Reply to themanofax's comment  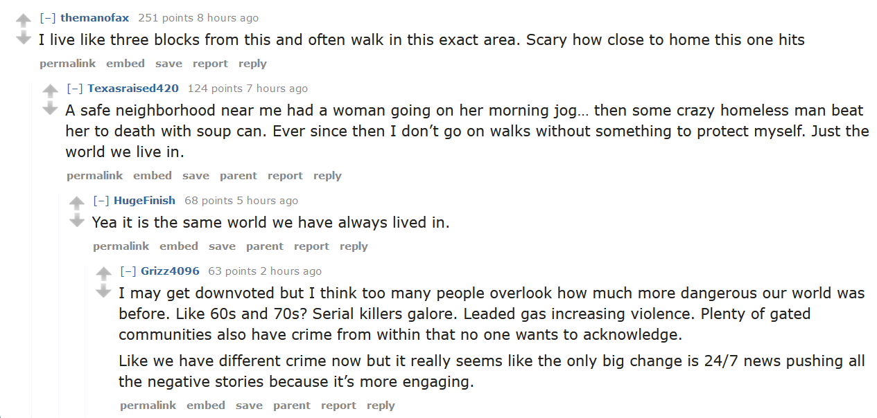[252, 64]
